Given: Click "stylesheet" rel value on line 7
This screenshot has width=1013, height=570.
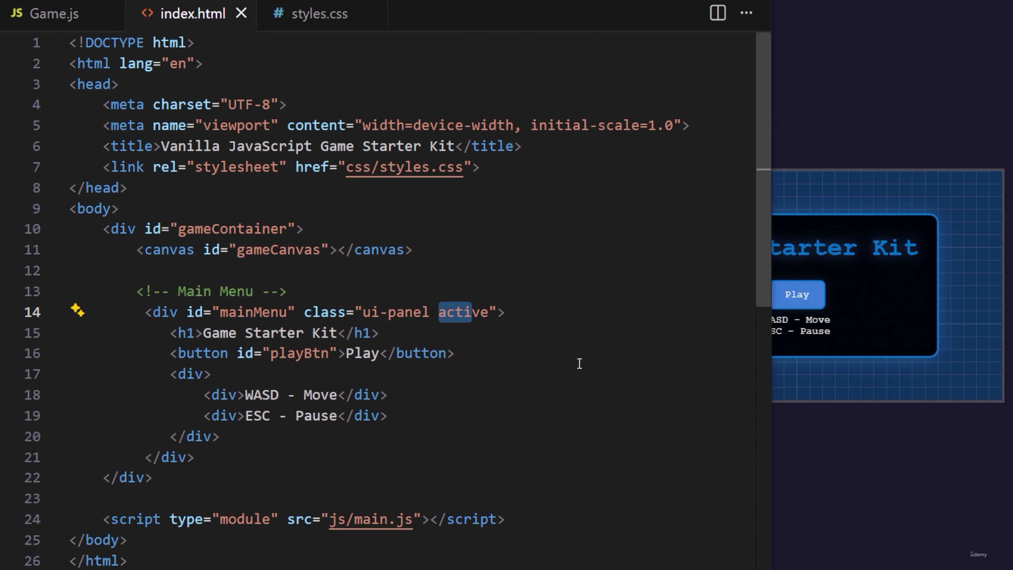Looking at the screenshot, I should [x=236, y=167].
